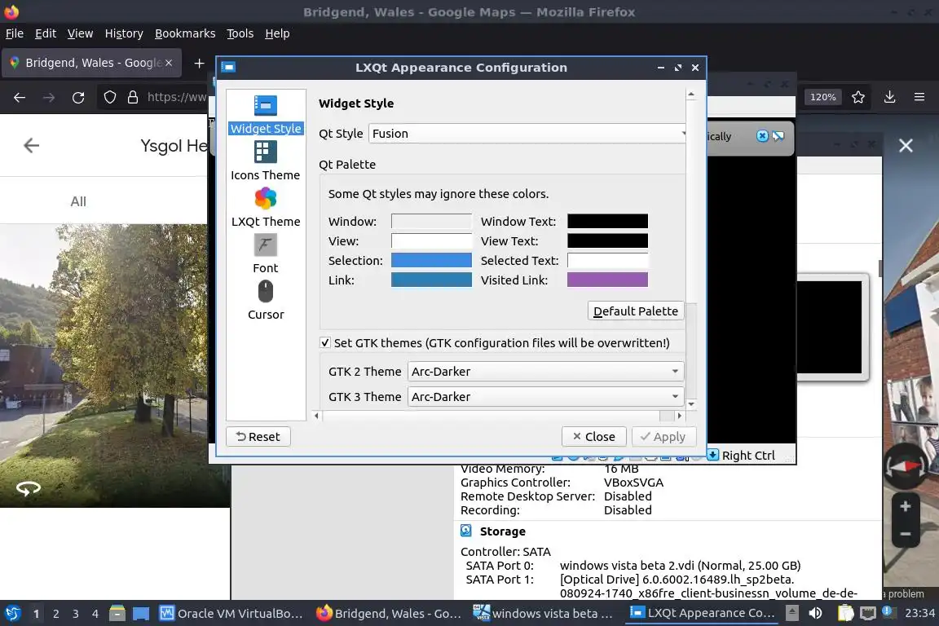Open the LXQt application menu in taskbar

[x=12, y=614]
